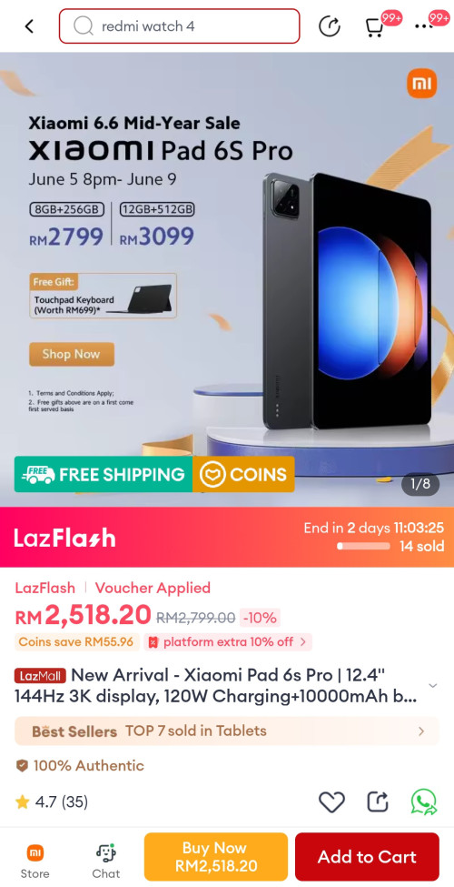Expand platform extra 10% off voucher
454x887 pixels.
click(x=228, y=642)
